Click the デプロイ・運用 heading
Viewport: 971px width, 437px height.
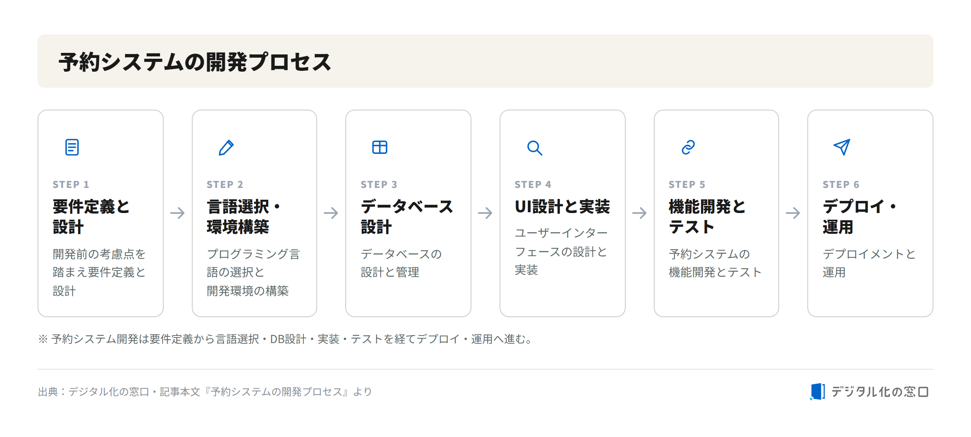click(x=859, y=217)
